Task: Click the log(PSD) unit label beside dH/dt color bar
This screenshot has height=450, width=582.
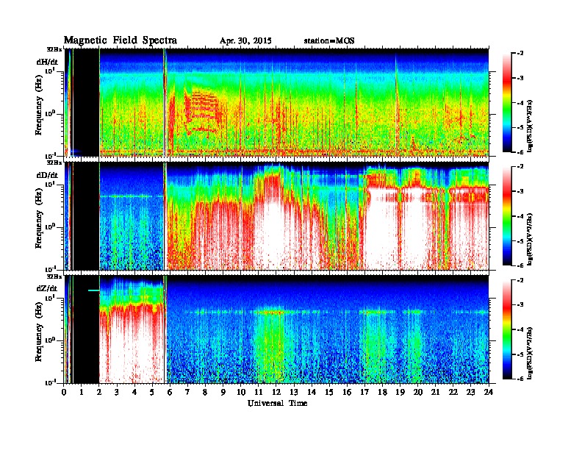Action: coord(531,126)
